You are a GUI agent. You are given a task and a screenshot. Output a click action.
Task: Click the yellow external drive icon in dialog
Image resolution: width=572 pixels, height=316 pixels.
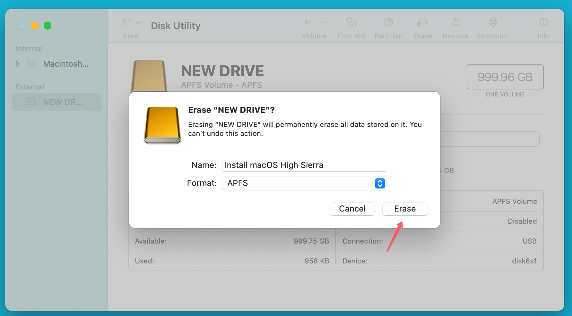click(162, 125)
